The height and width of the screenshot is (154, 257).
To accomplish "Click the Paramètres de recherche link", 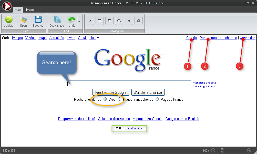I will point(218,38).
